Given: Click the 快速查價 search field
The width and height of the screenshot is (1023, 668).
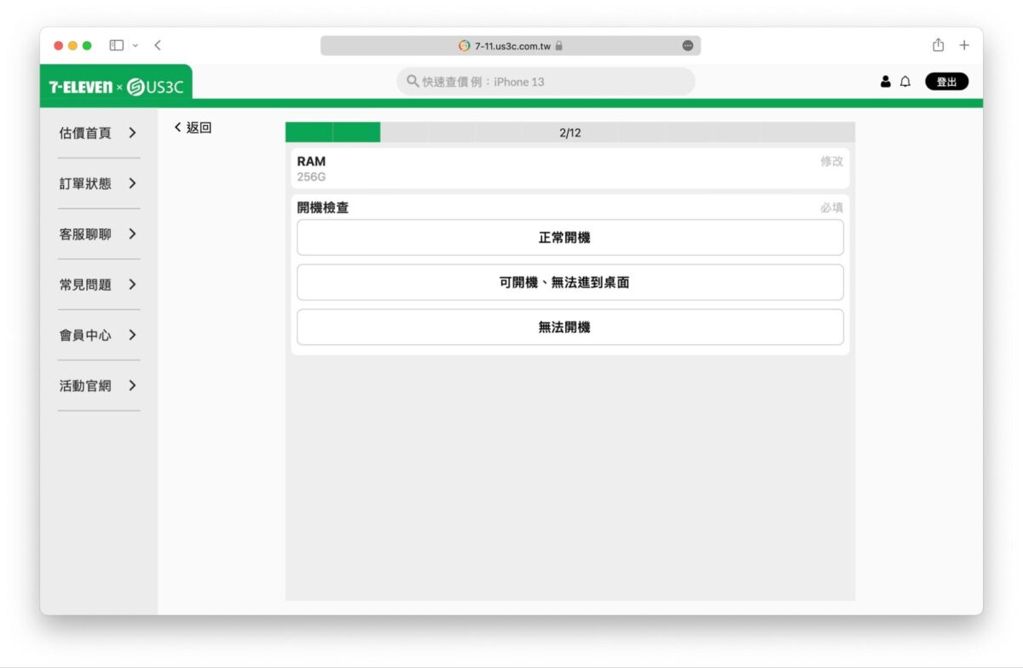Looking at the screenshot, I should (x=546, y=82).
